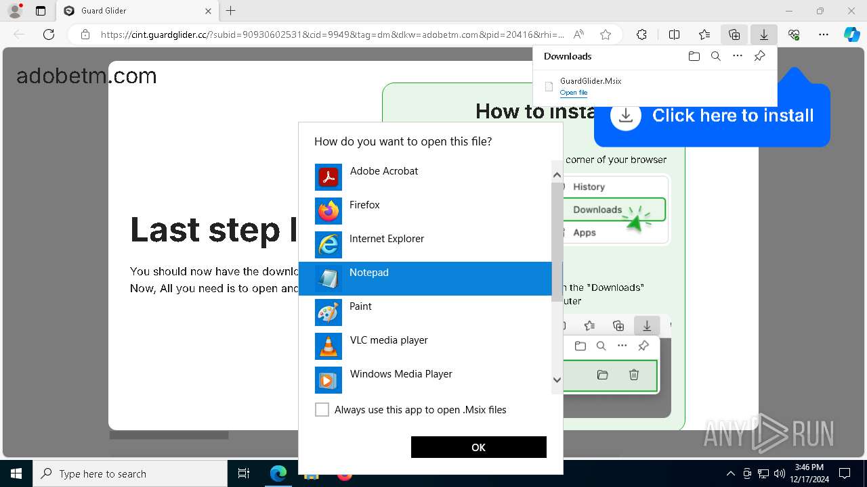Open the Windows Start menu
The height and width of the screenshot is (487, 867).
pos(16,473)
